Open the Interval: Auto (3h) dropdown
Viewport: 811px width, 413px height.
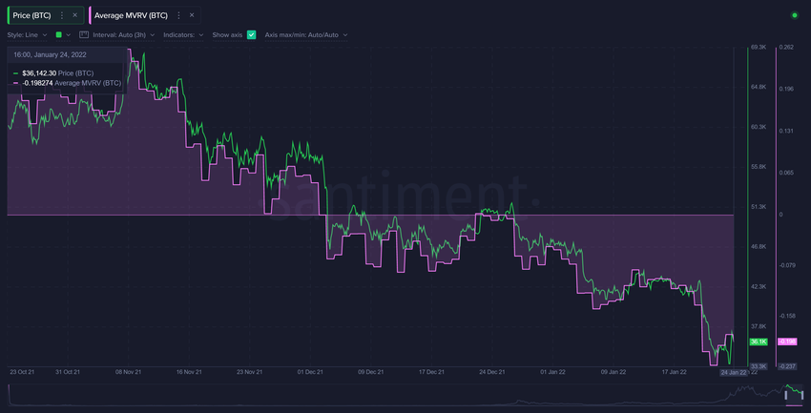tap(124, 35)
